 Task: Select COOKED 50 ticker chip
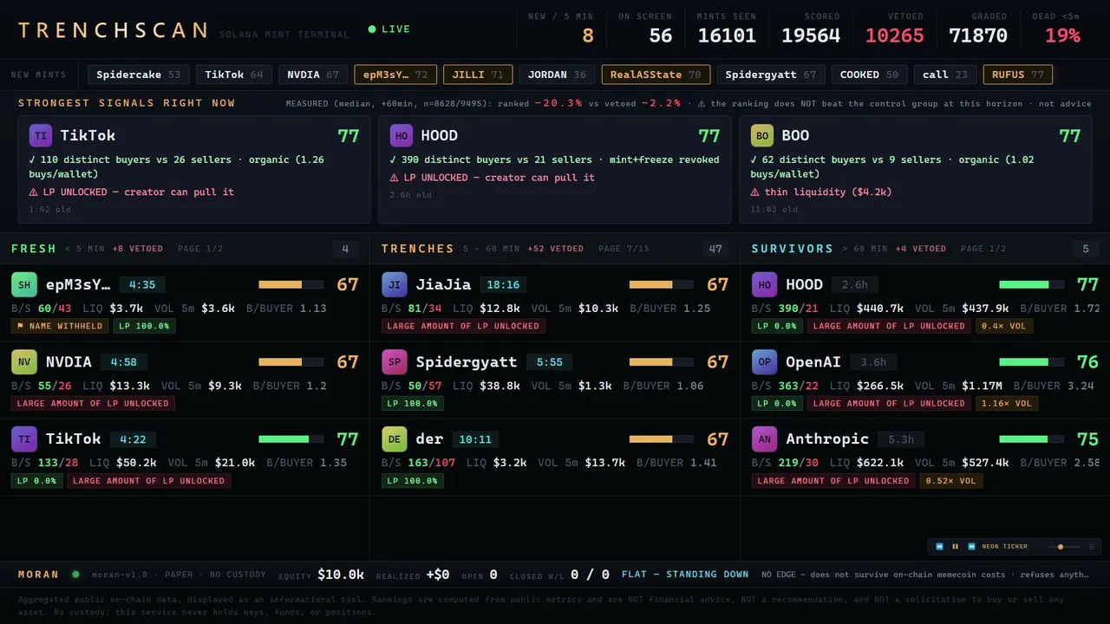[x=869, y=75]
